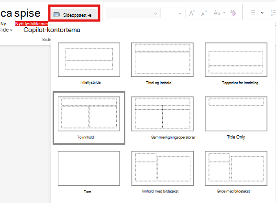Select the Tittellysbilde layout thumbnail
Viewport: 276px width, 203px height.
[x=89, y=60]
